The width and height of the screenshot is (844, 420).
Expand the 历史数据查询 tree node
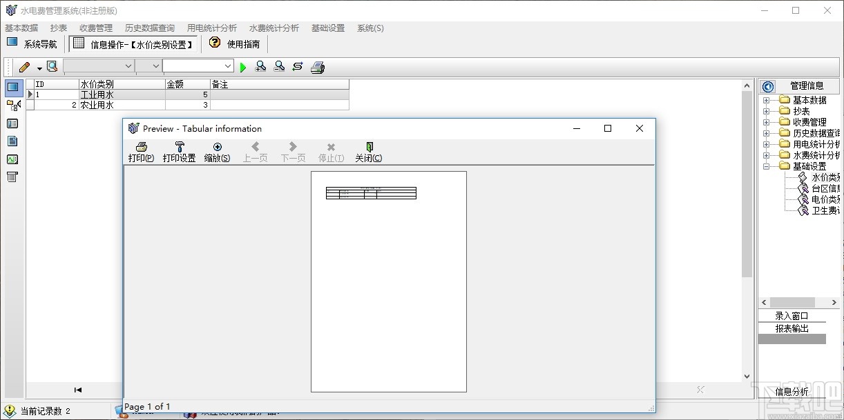click(x=766, y=134)
